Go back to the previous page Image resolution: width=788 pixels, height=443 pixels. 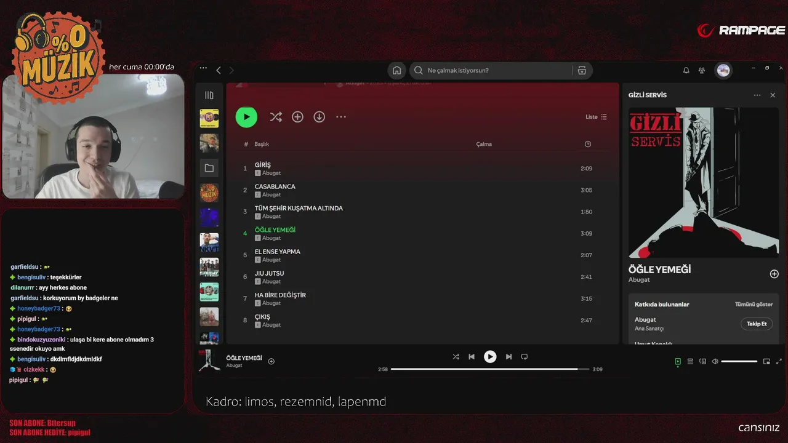point(219,70)
